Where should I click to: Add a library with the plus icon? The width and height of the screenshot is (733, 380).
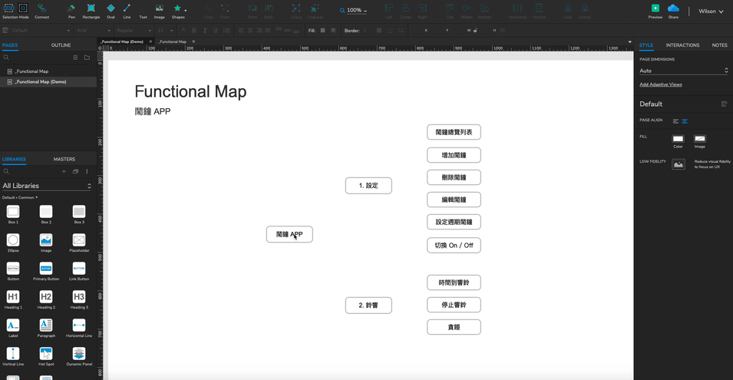(x=64, y=171)
